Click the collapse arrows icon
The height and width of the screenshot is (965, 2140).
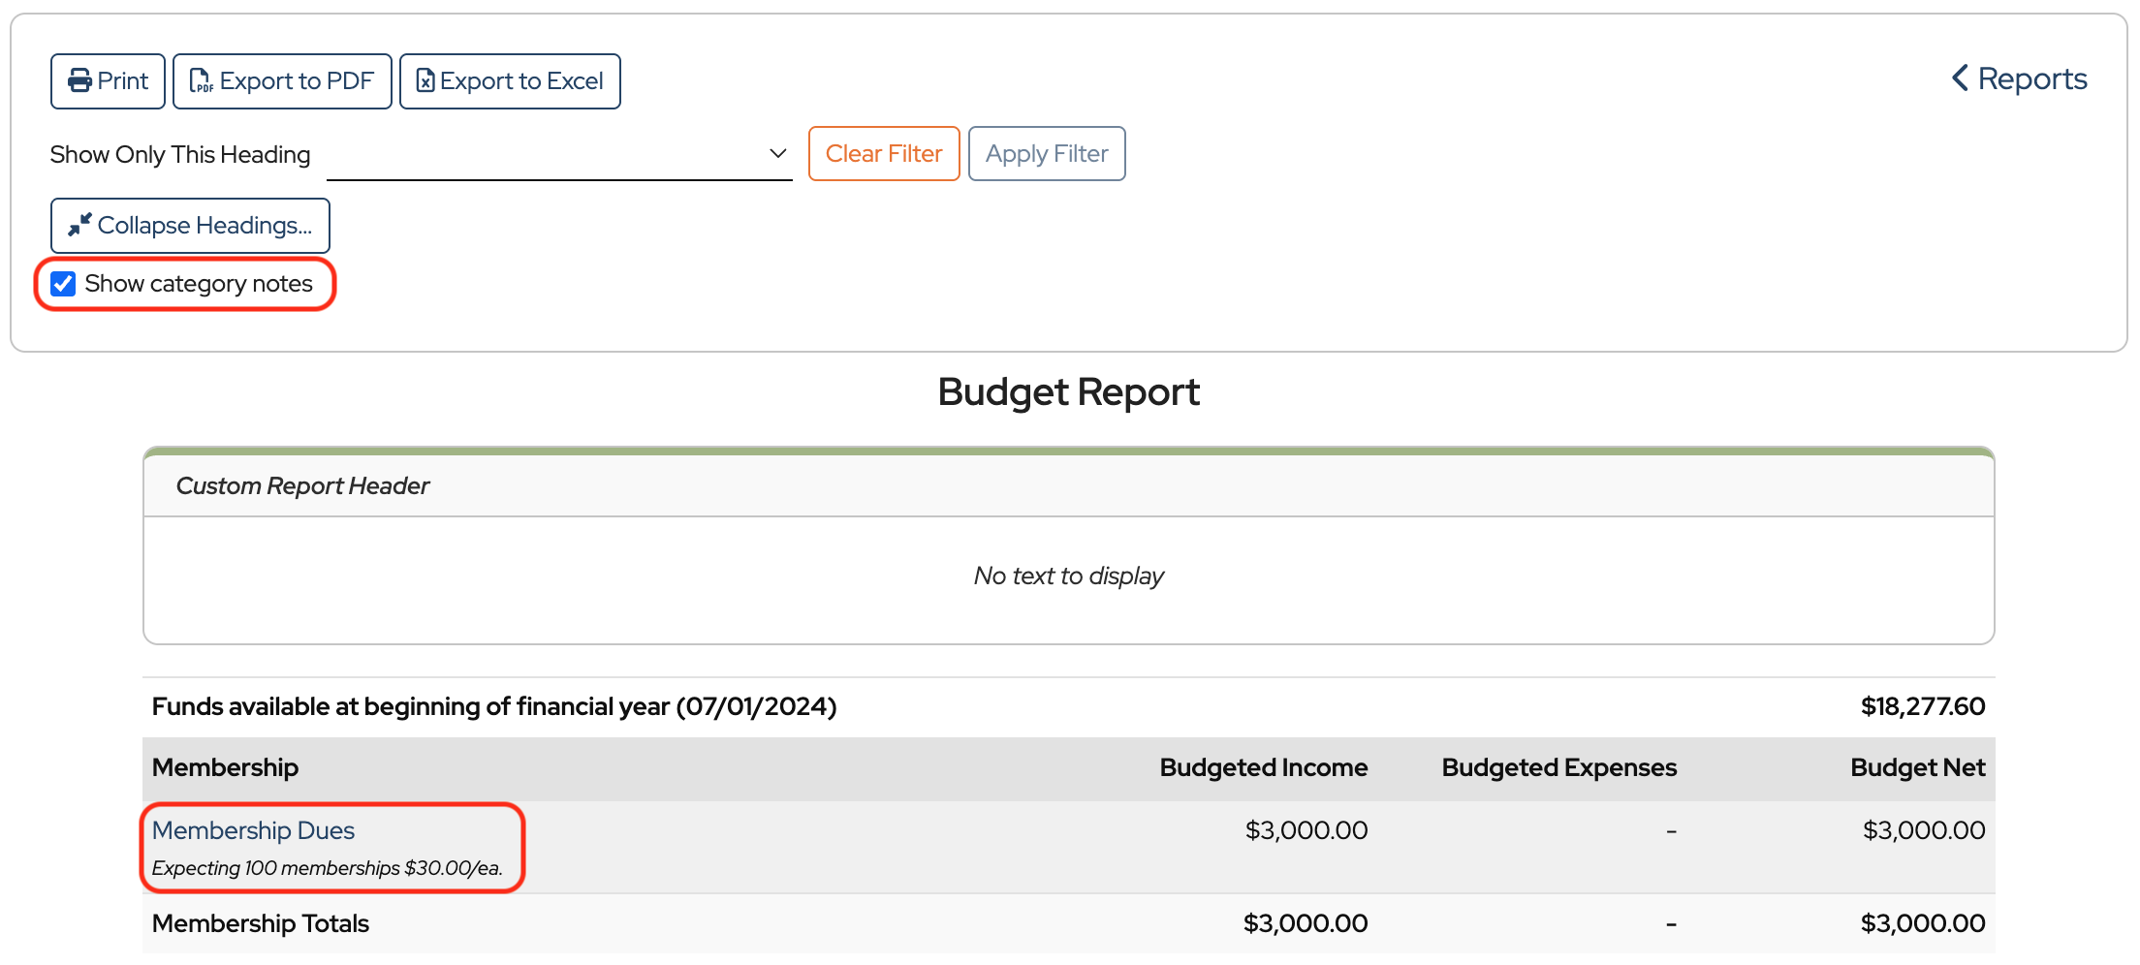point(79,225)
